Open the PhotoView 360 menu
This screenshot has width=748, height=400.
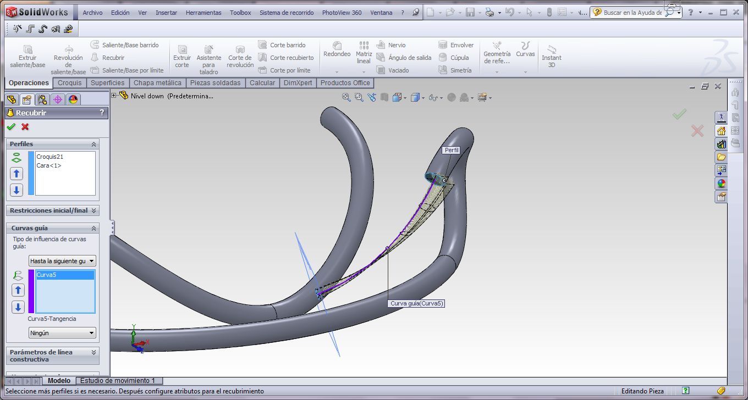(342, 13)
